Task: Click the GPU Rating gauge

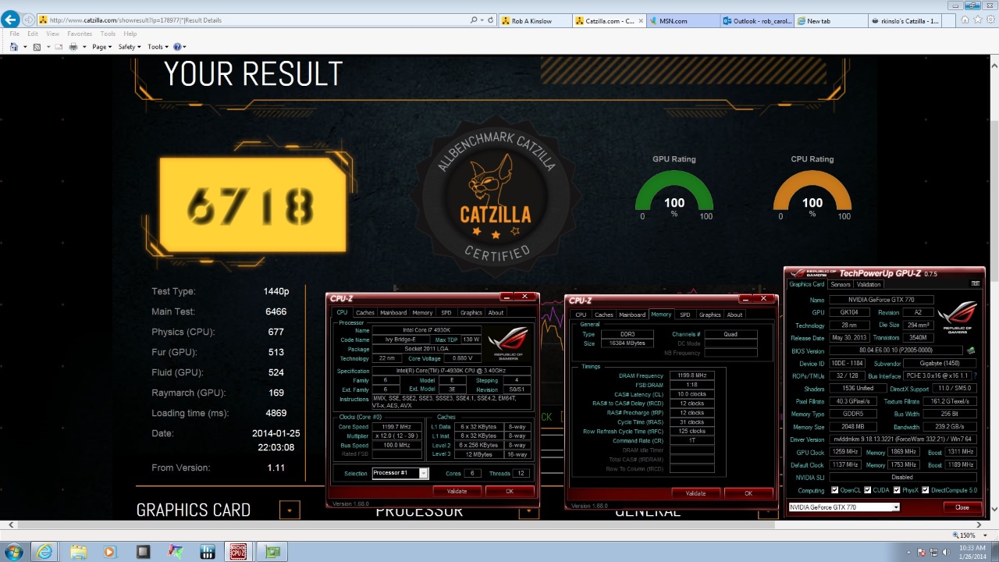Action: [674, 191]
